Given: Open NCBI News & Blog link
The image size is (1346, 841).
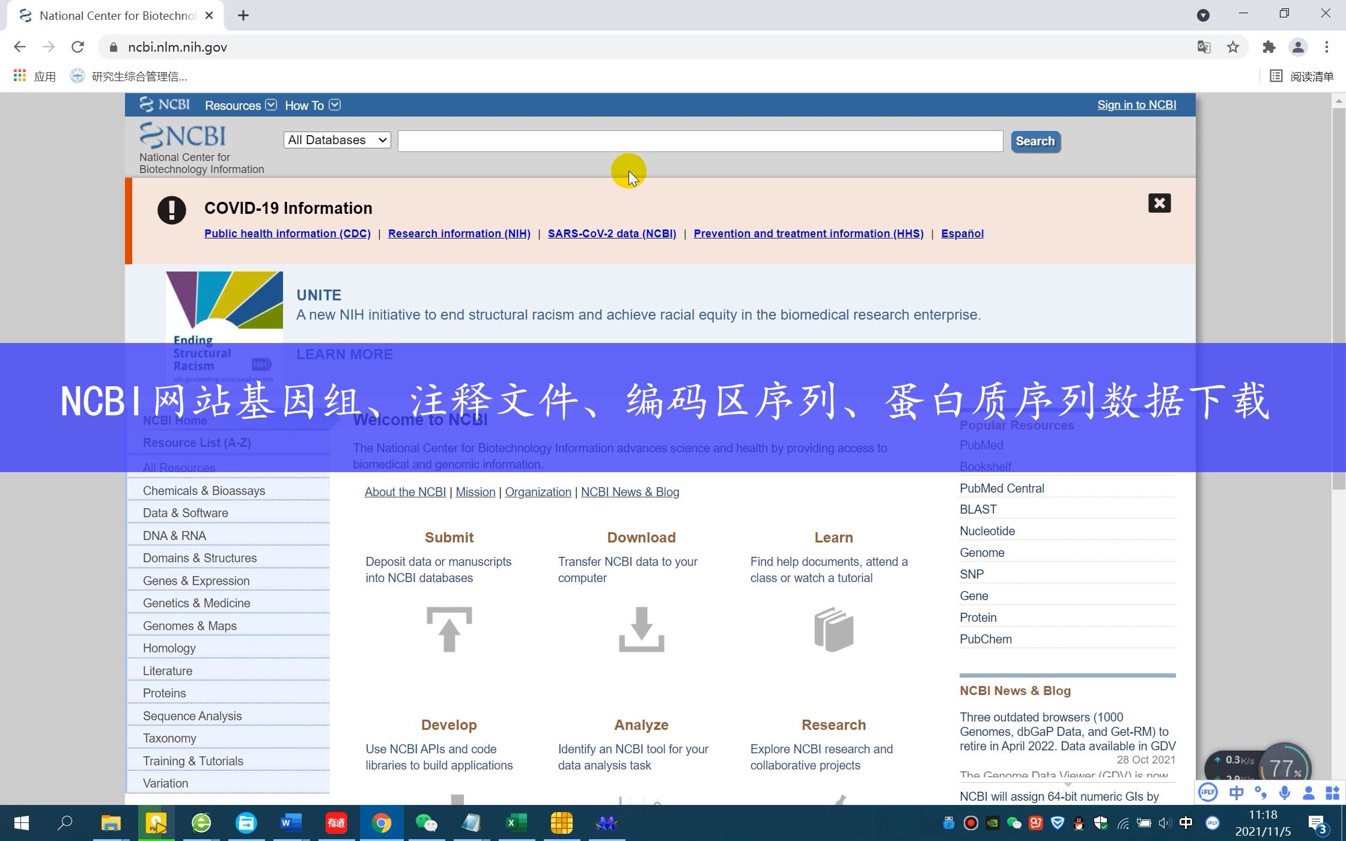Looking at the screenshot, I should pos(630,492).
